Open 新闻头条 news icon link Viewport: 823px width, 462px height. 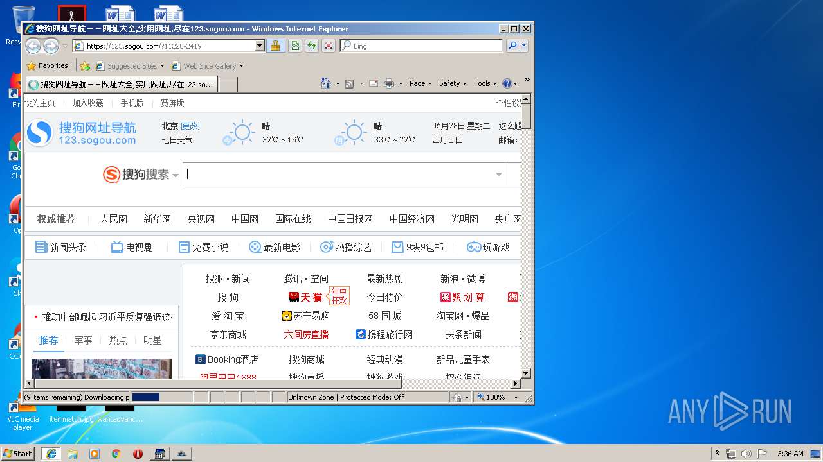pos(60,247)
